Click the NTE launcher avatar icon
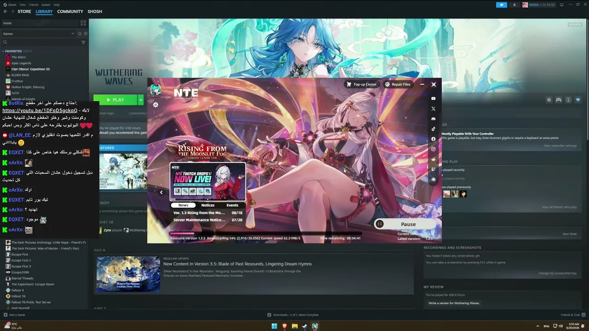589x331 pixels. point(156,90)
